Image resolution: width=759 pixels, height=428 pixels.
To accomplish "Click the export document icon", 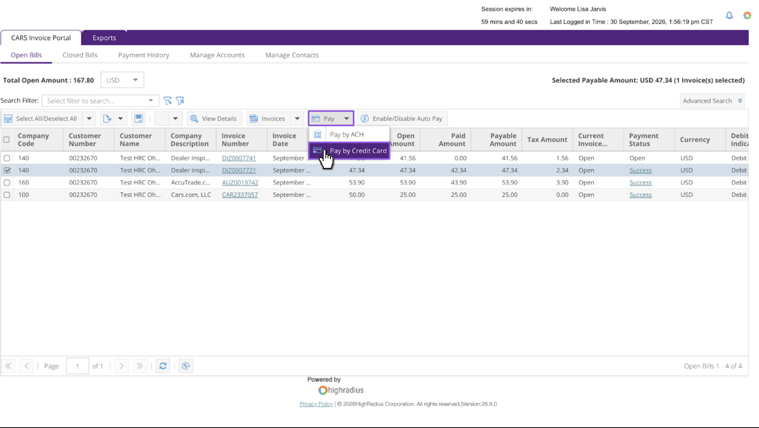I will click(x=107, y=119).
